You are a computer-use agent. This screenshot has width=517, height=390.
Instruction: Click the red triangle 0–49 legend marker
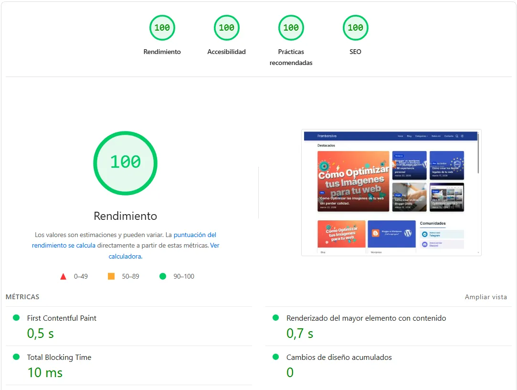click(x=63, y=276)
